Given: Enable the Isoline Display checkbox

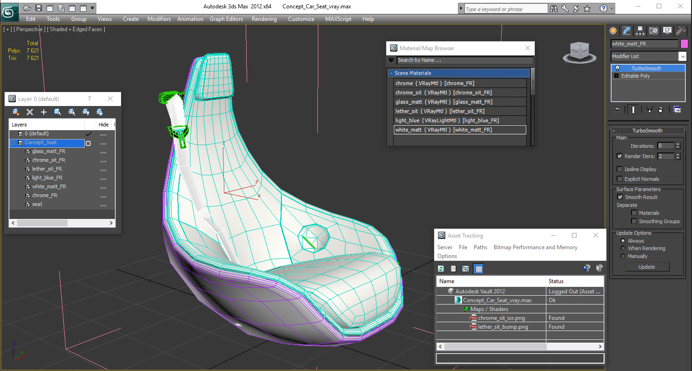Looking at the screenshot, I should pyautogui.click(x=619, y=169).
